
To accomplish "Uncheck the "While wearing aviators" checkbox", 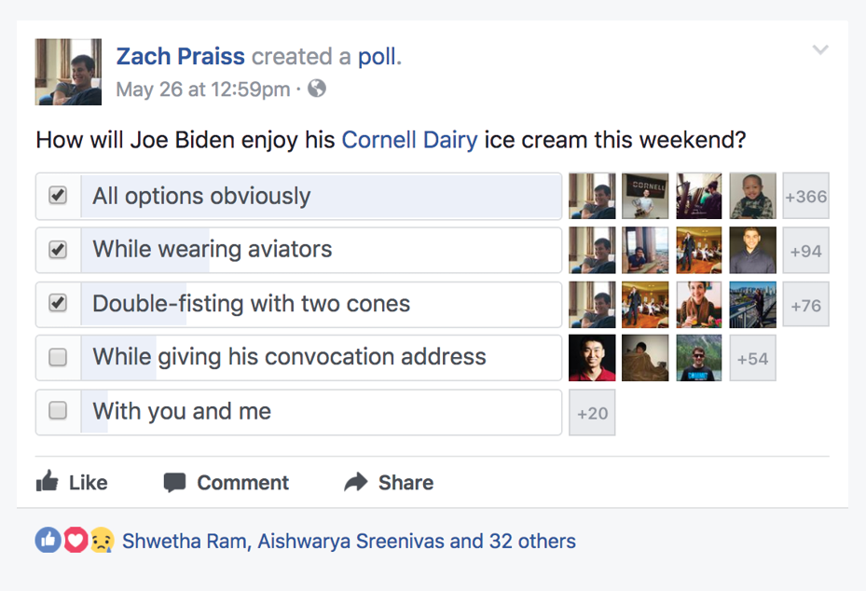I will point(58,250).
